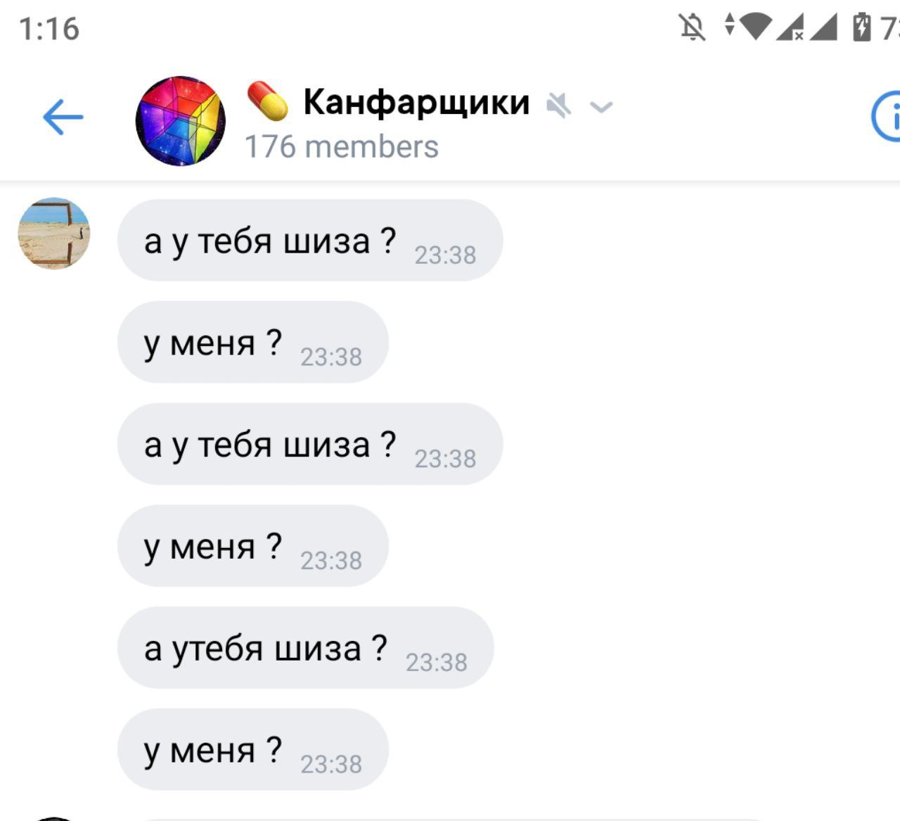Image resolution: width=900 pixels, height=821 pixels.
Task: Open the info icon at top right
Action: pyautogui.click(x=887, y=117)
